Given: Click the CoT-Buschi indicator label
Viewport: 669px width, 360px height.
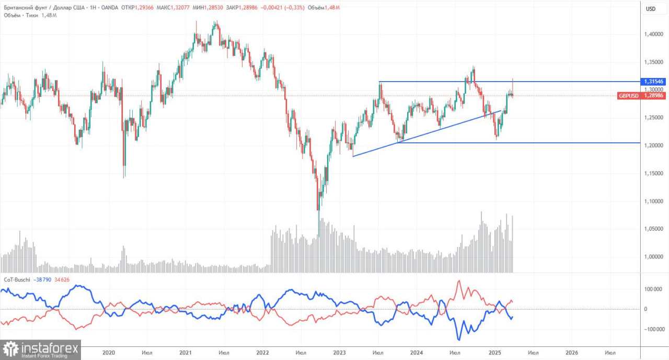Looking at the screenshot, I should [x=17, y=281].
